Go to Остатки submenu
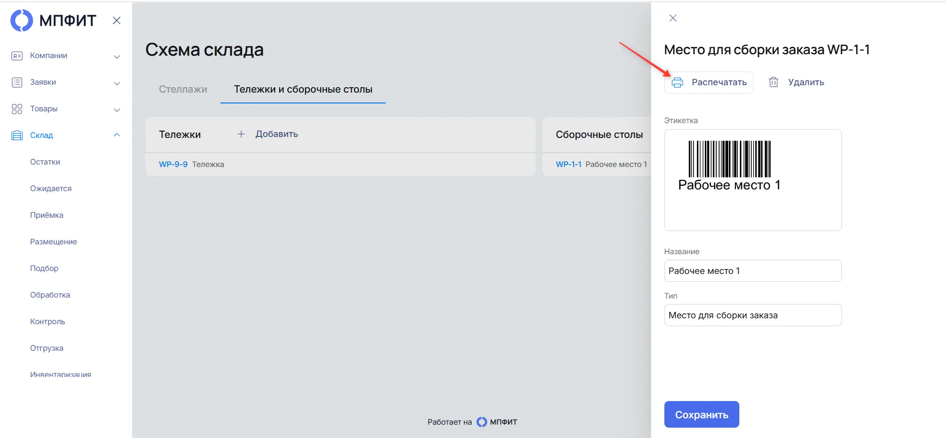This screenshot has height=438, width=946. coord(45,162)
